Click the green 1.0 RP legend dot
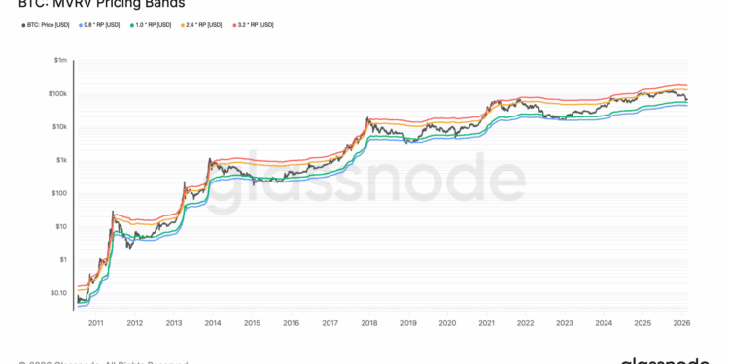 click(131, 25)
